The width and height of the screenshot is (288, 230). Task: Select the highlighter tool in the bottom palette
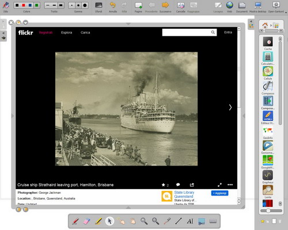(x=98, y=221)
